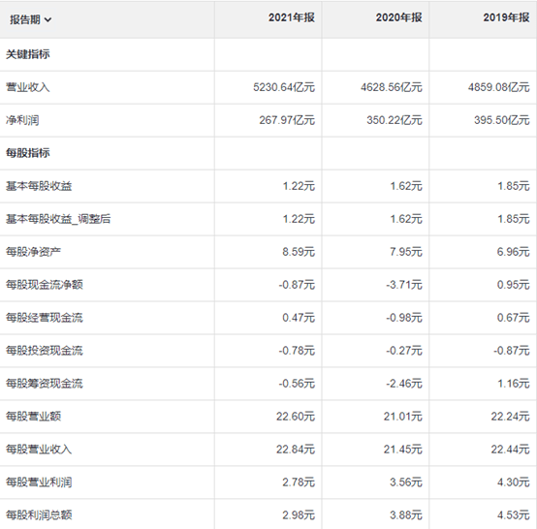This screenshot has height=529, width=537.
Task: Click the 350.22亿元 net profit cell
Action: (395, 120)
